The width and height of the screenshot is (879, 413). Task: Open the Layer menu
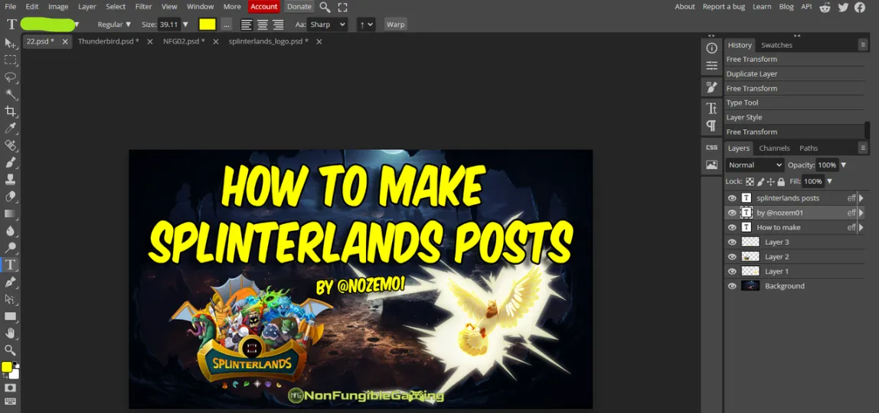tap(87, 7)
